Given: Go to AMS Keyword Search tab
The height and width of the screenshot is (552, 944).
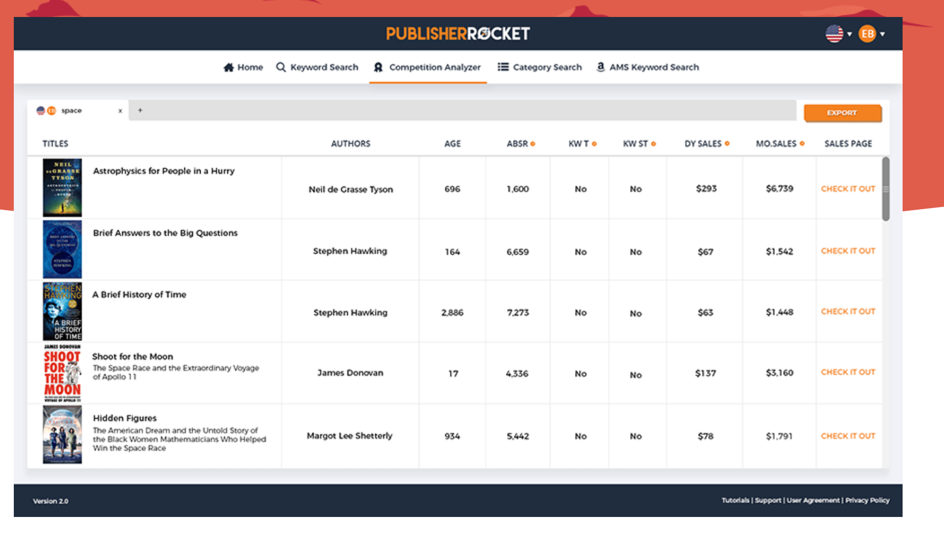Looking at the screenshot, I should 648,67.
